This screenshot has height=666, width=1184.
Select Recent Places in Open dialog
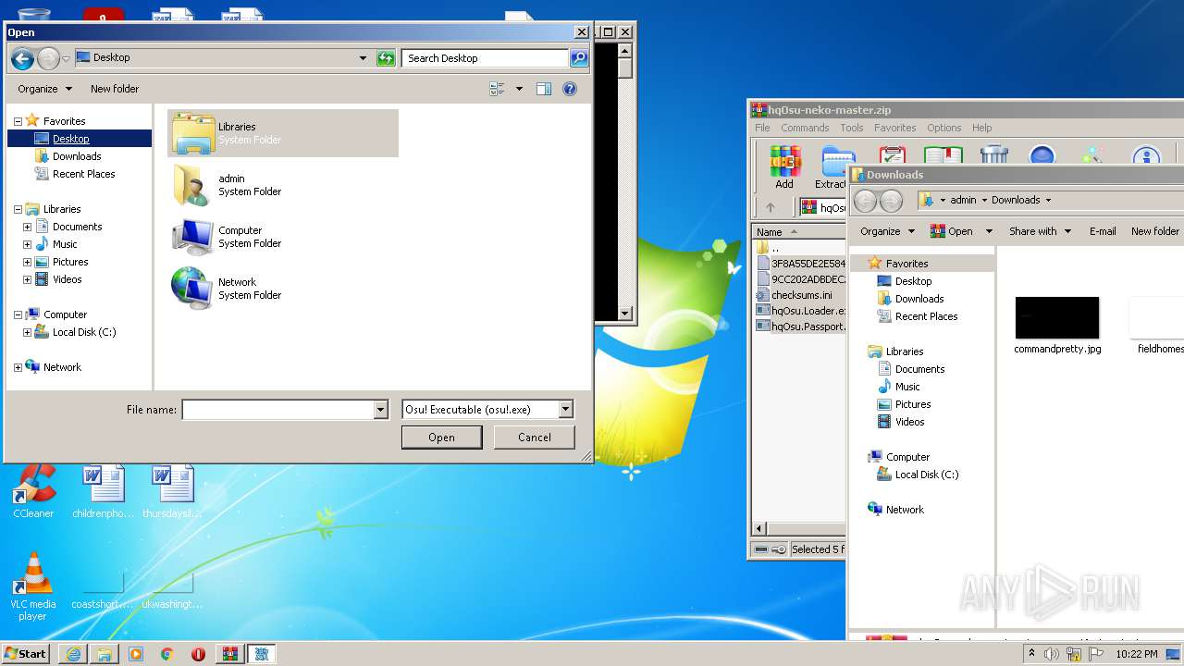tap(83, 174)
